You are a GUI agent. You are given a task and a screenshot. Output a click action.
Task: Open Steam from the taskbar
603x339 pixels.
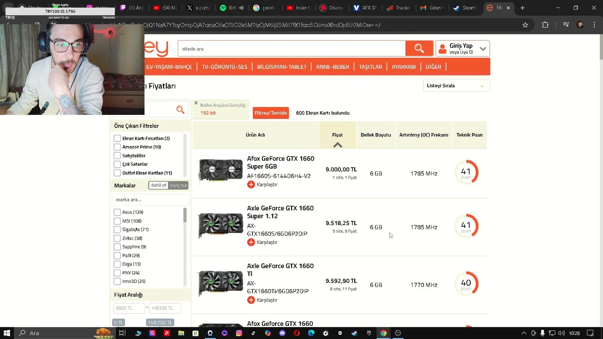[354, 333]
